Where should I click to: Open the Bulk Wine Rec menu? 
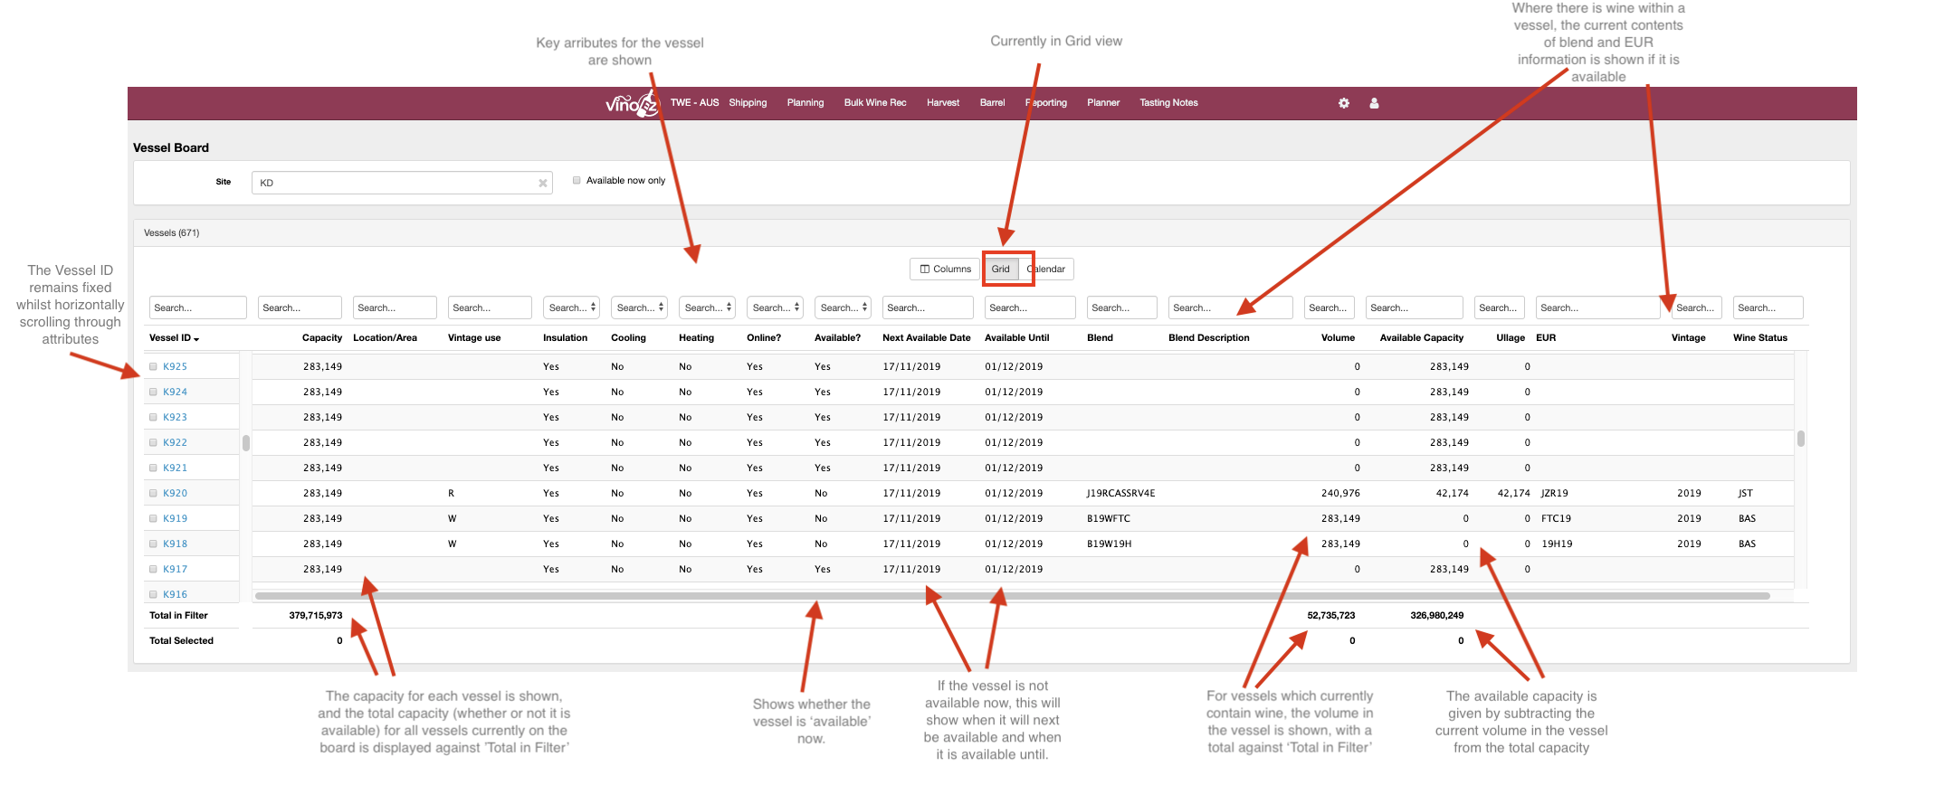[x=874, y=103]
